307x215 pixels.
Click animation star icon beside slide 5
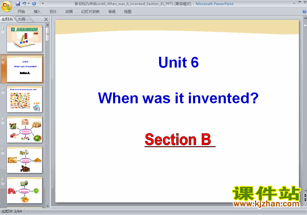(3, 153)
